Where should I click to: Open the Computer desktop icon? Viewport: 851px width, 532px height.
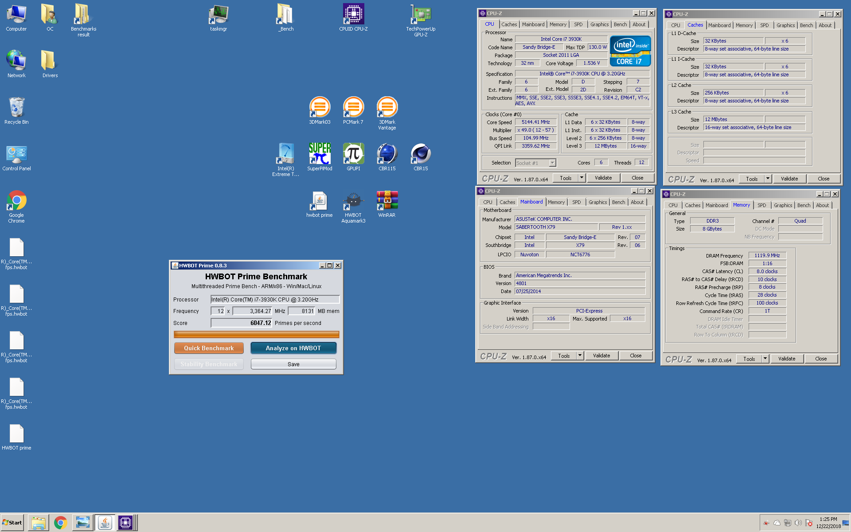[x=16, y=18]
